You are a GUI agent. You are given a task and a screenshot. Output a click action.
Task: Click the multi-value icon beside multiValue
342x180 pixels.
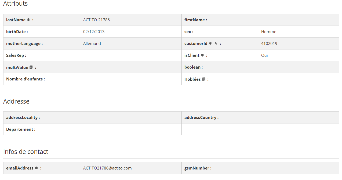click(x=31, y=67)
